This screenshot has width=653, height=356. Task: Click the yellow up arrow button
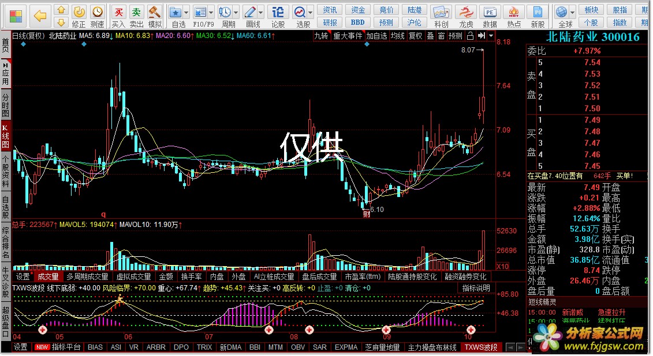(61, 10)
